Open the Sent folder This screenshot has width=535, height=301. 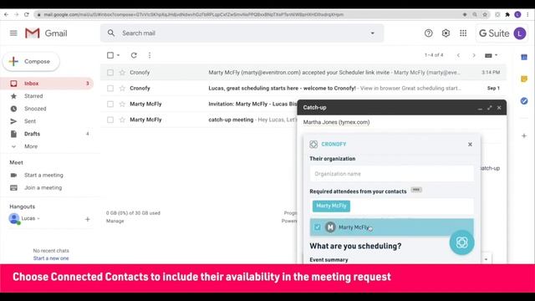coord(30,121)
